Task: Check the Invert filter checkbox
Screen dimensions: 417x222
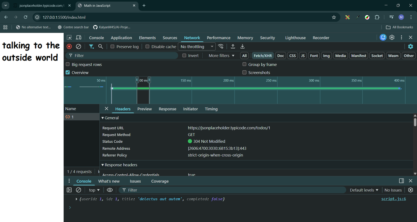Action: click(x=185, y=56)
